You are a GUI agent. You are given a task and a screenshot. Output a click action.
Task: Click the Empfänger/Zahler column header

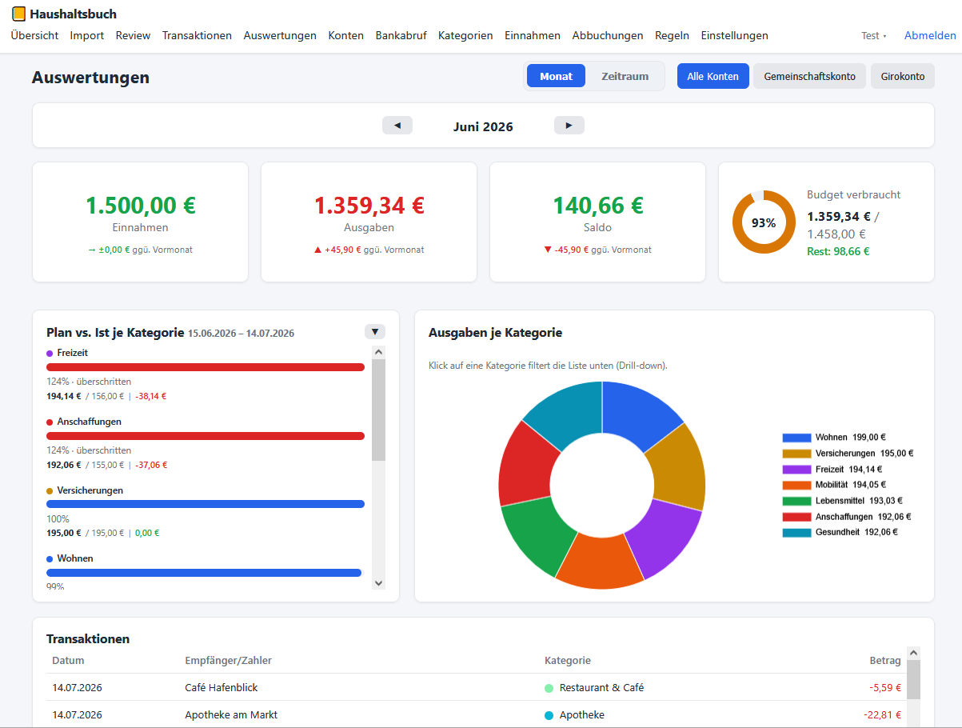[229, 661]
